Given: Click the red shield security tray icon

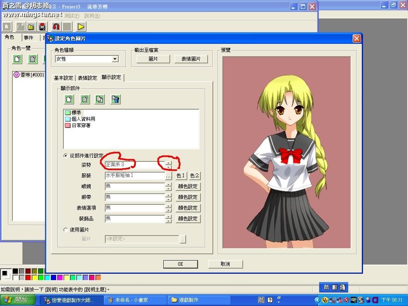Looking at the screenshot, I should pos(346,300).
